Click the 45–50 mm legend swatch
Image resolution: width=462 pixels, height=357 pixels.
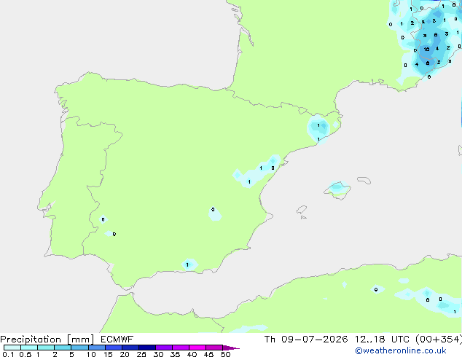214,348
